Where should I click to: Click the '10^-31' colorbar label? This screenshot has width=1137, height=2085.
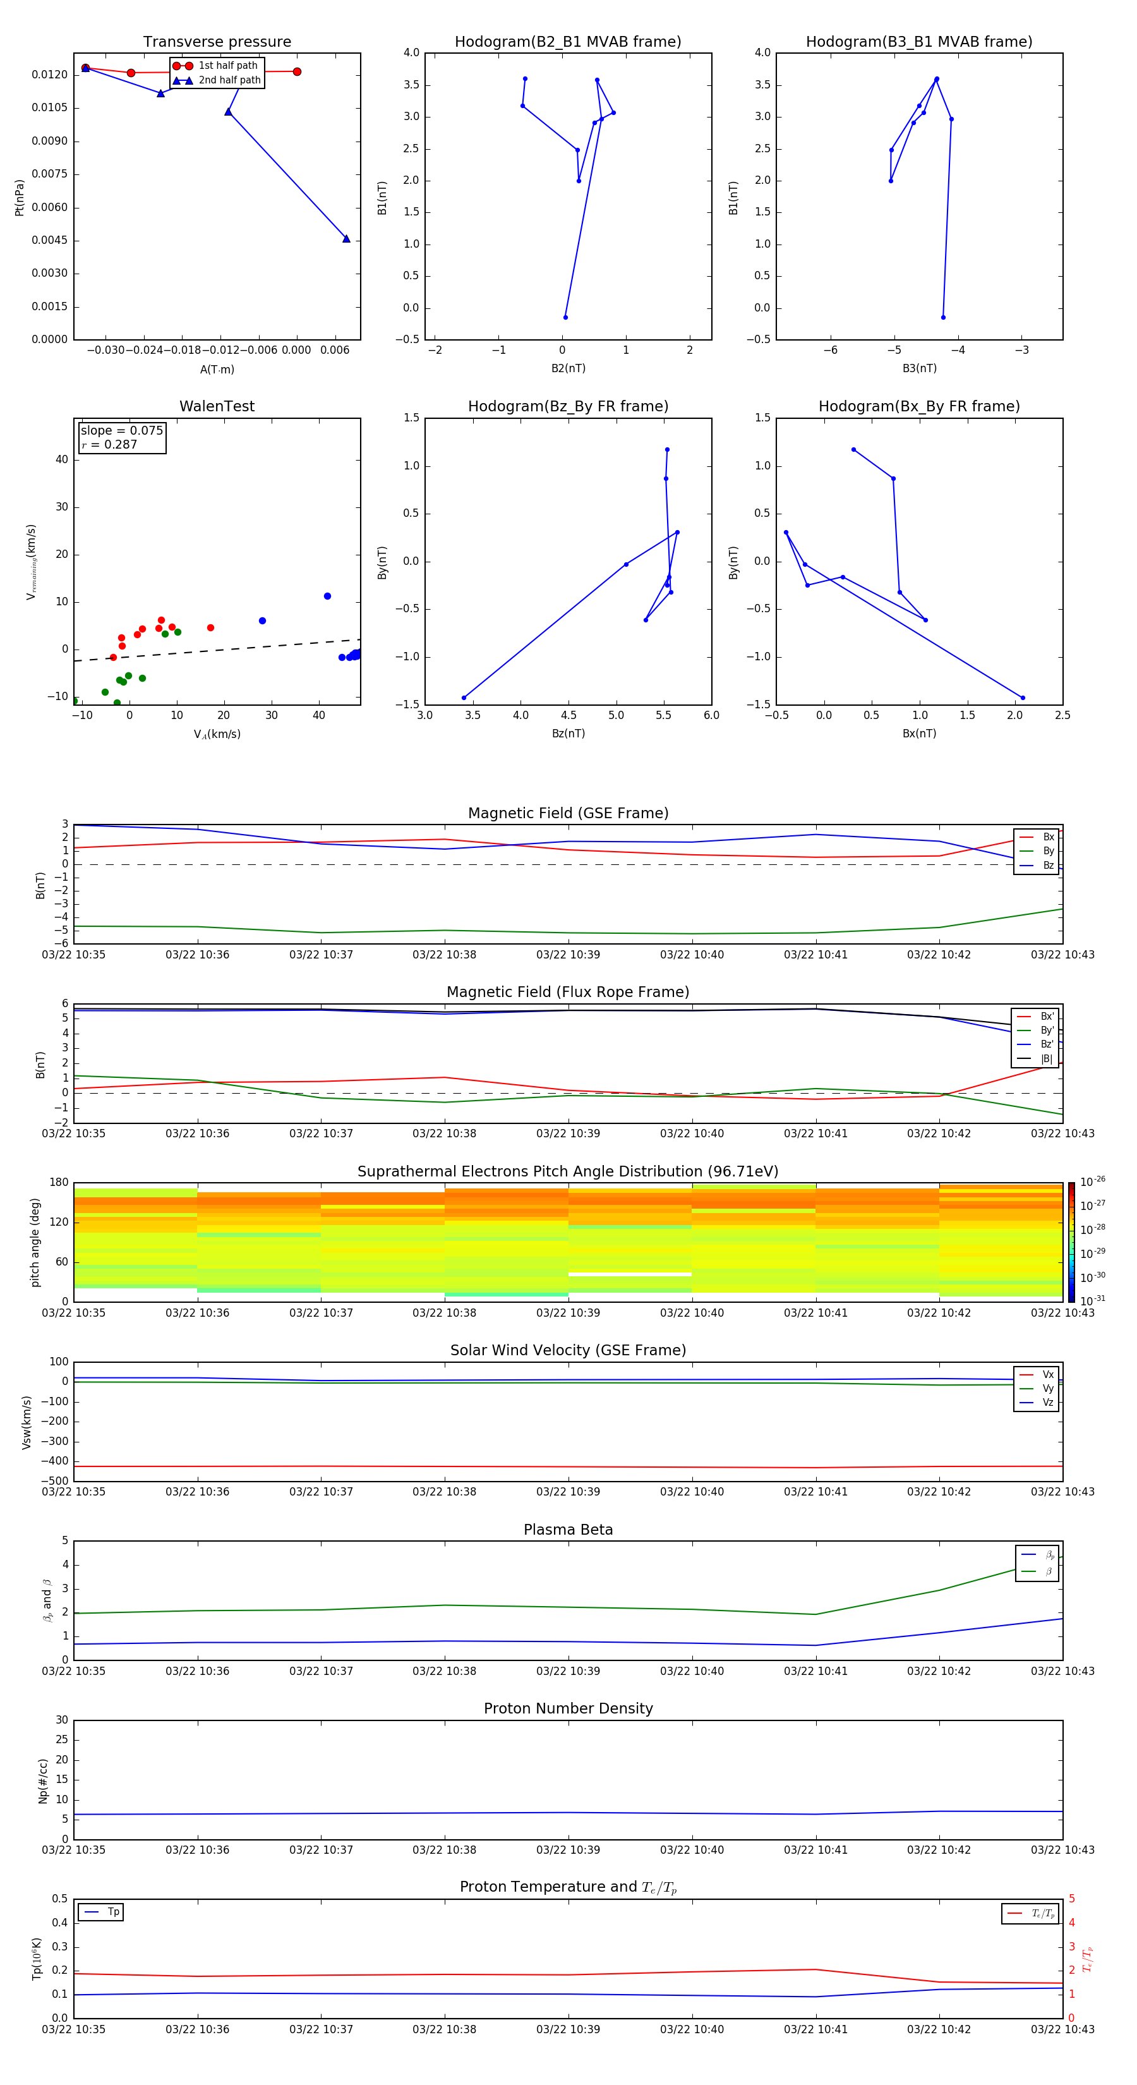click(x=1093, y=1301)
